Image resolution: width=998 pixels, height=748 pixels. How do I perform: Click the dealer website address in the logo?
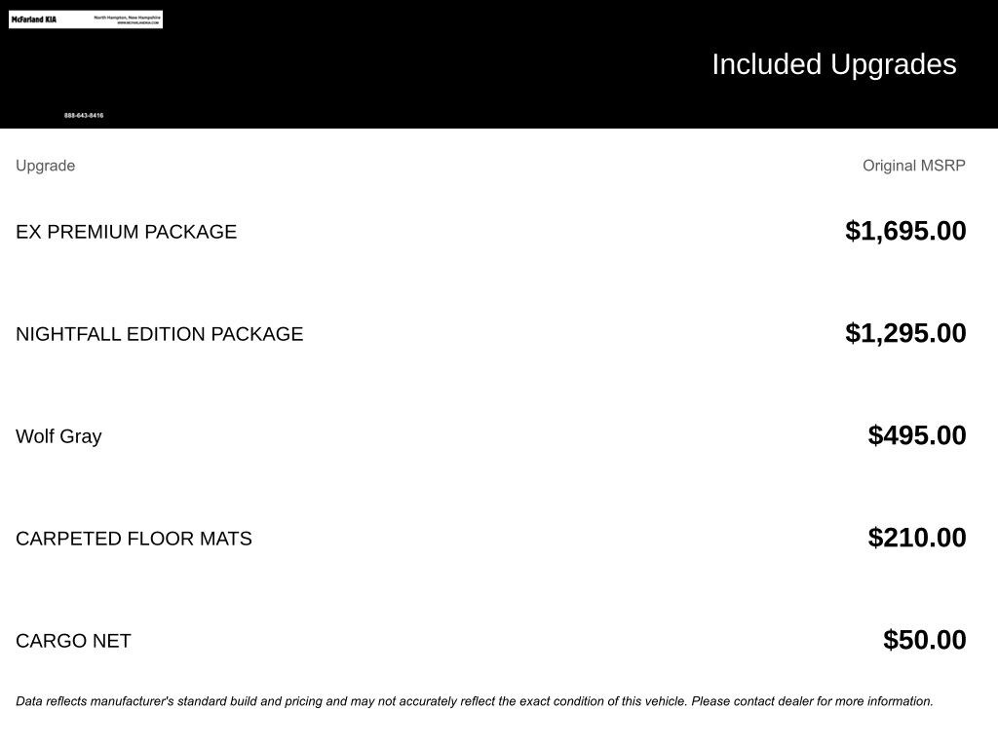[137, 22]
